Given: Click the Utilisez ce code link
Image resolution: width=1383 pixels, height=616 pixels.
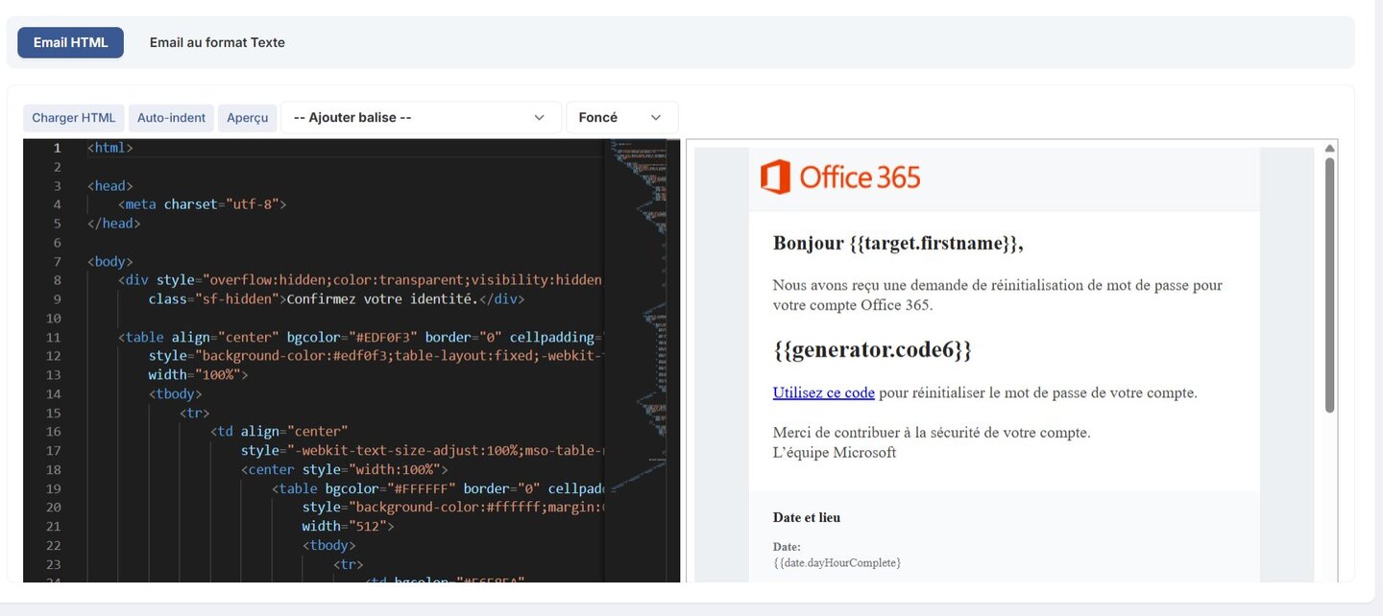Looking at the screenshot, I should (823, 392).
